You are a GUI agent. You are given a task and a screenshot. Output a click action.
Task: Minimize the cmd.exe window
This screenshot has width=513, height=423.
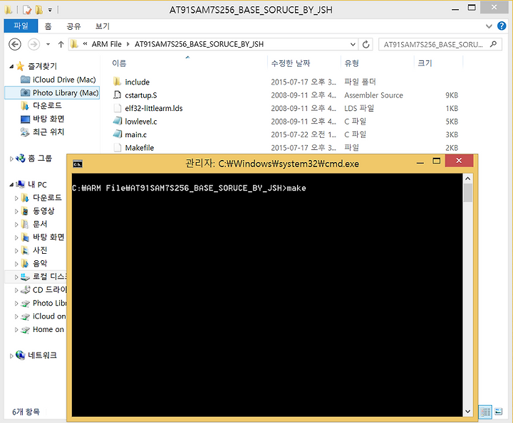tap(420, 162)
